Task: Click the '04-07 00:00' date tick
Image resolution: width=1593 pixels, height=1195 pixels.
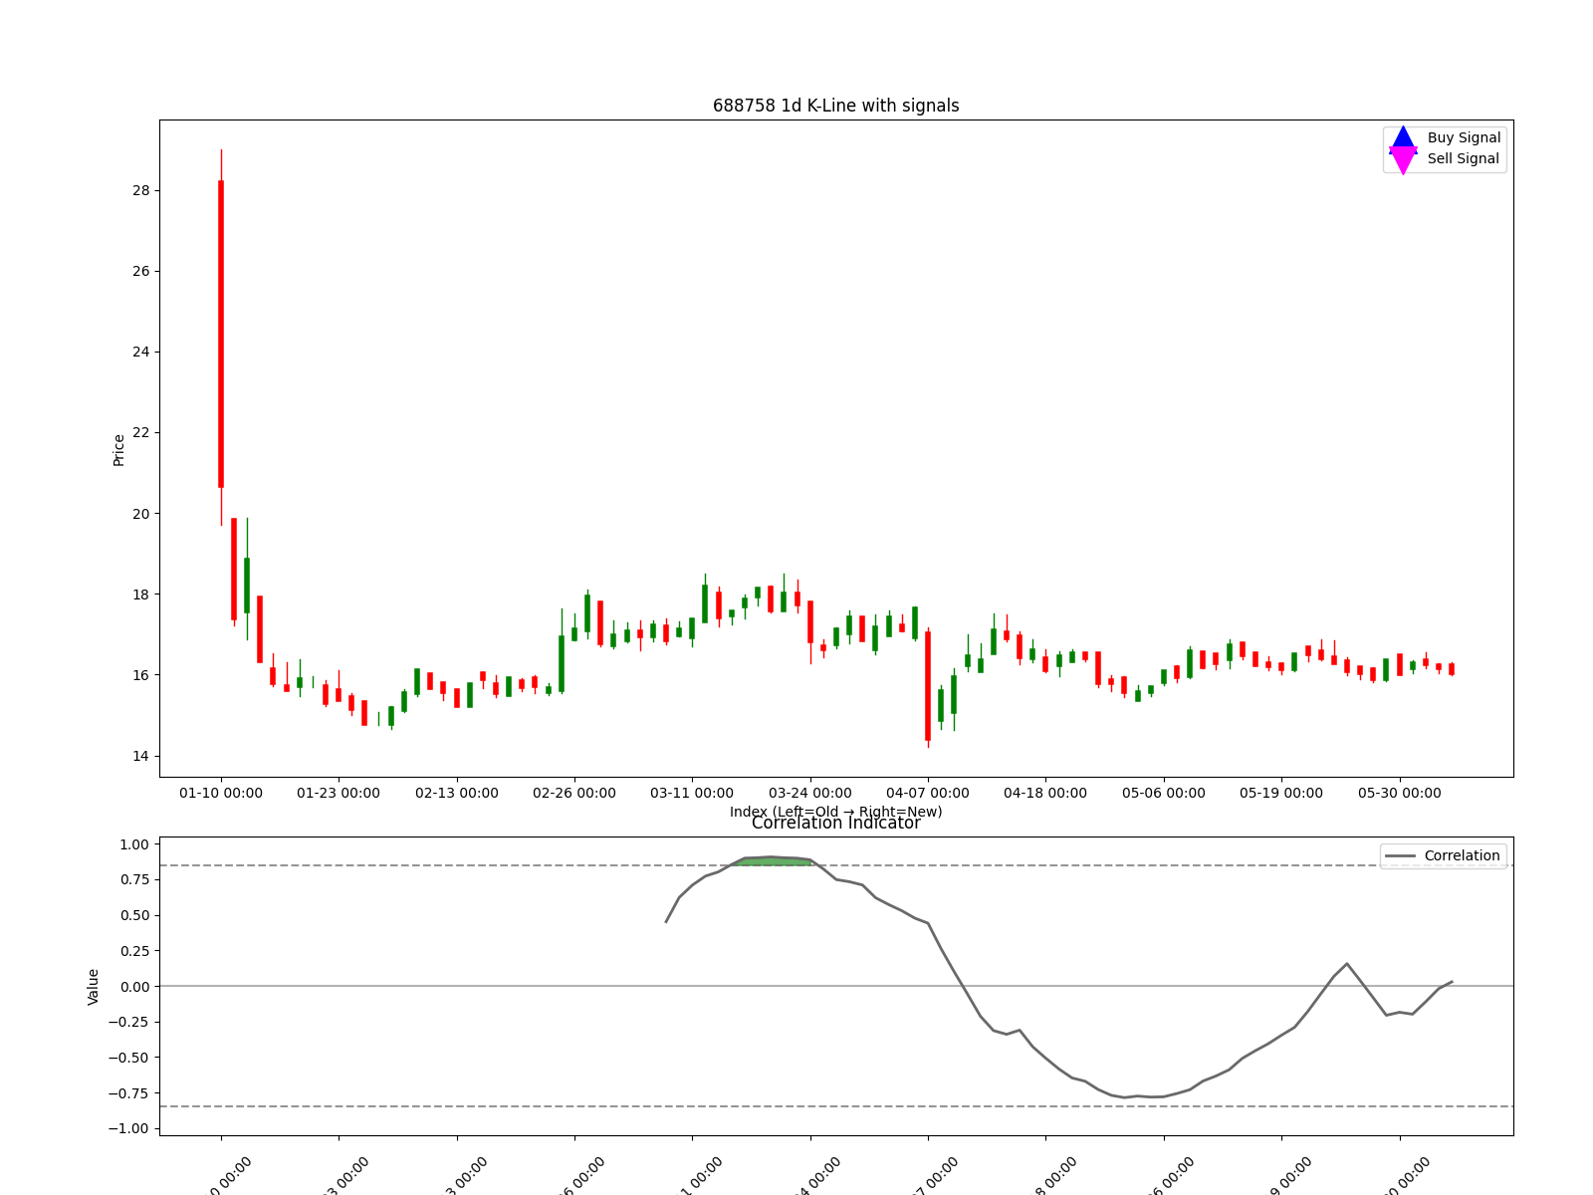Action: pos(928,793)
